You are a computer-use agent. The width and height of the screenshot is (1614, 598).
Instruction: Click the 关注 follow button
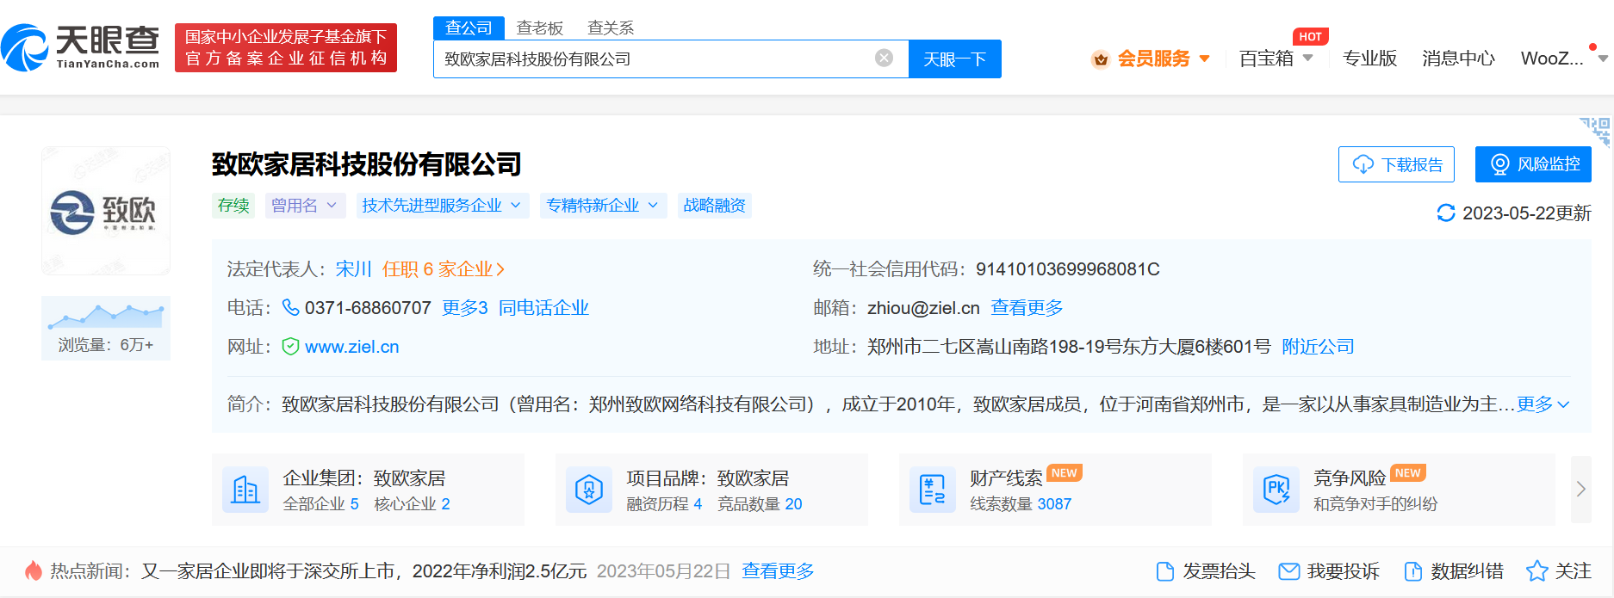point(1558,571)
